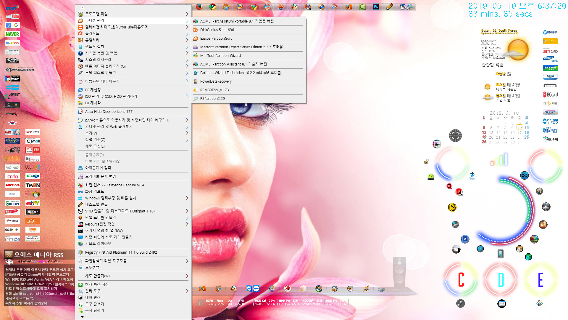Image resolution: width=568 pixels, height=320 pixels.
Task: Open the NAVER shortcut icon
Action: 12,34
